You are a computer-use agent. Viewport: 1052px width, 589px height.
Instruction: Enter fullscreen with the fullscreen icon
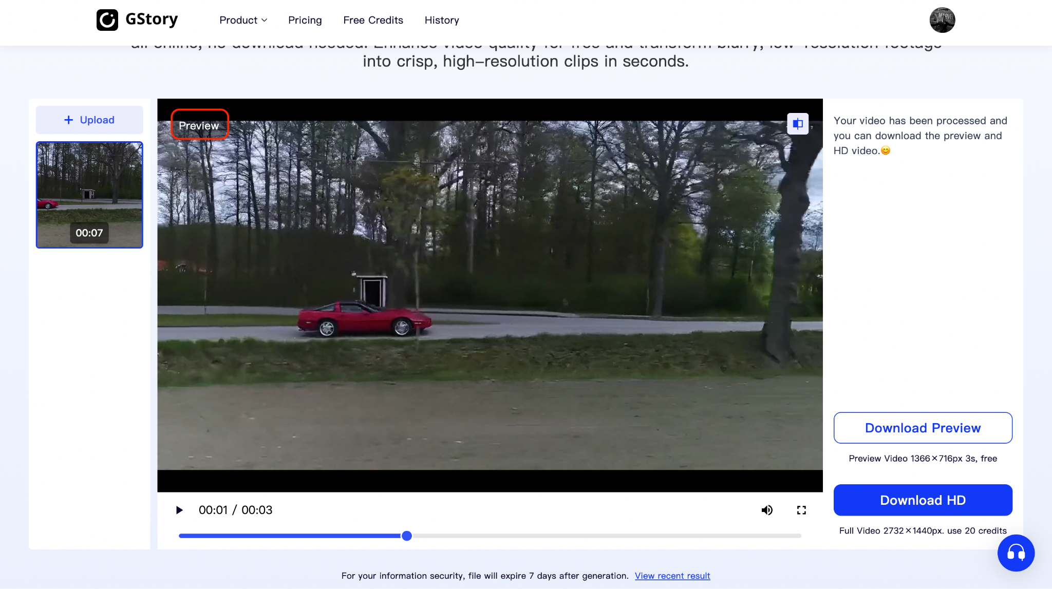(801, 510)
